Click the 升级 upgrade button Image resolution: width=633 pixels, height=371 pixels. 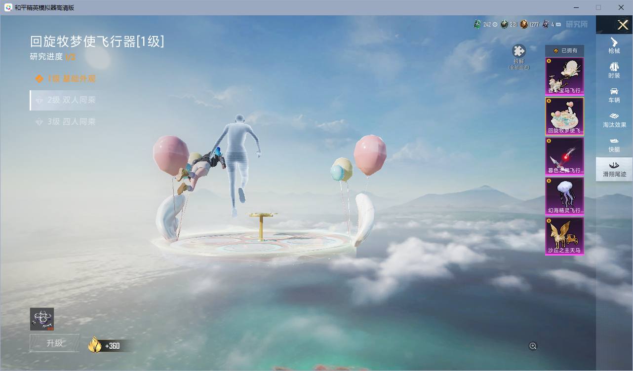[x=54, y=343]
